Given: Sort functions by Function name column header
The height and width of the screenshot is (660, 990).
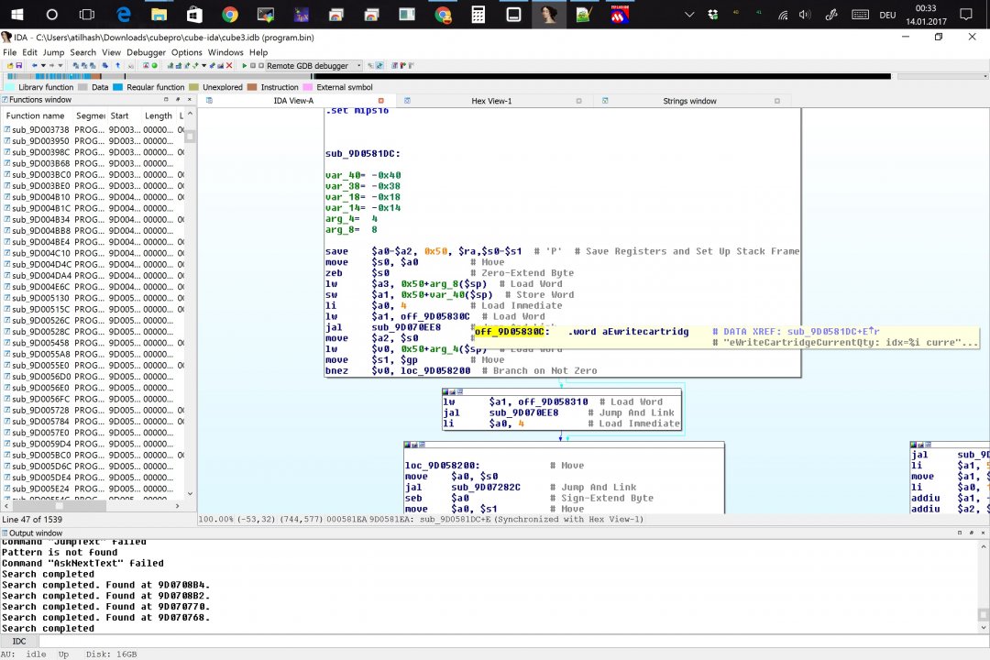Looking at the screenshot, I should [35, 115].
